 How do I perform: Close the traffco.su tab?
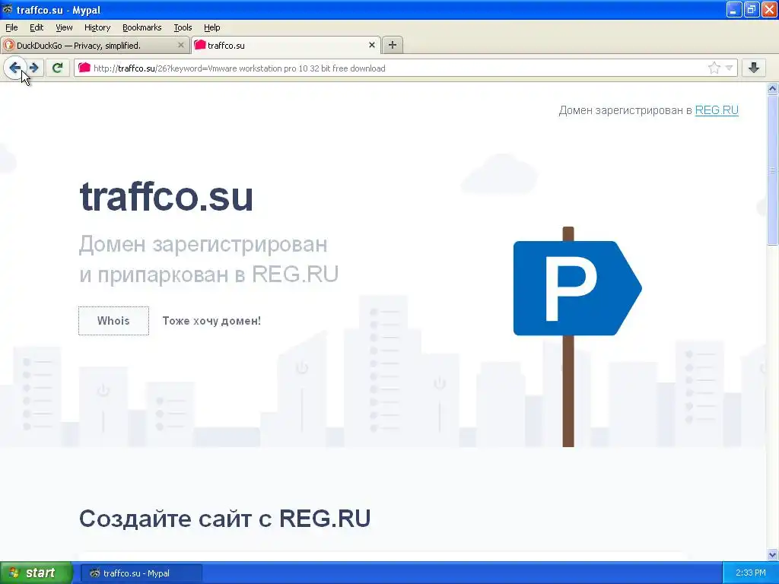[371, 45]
